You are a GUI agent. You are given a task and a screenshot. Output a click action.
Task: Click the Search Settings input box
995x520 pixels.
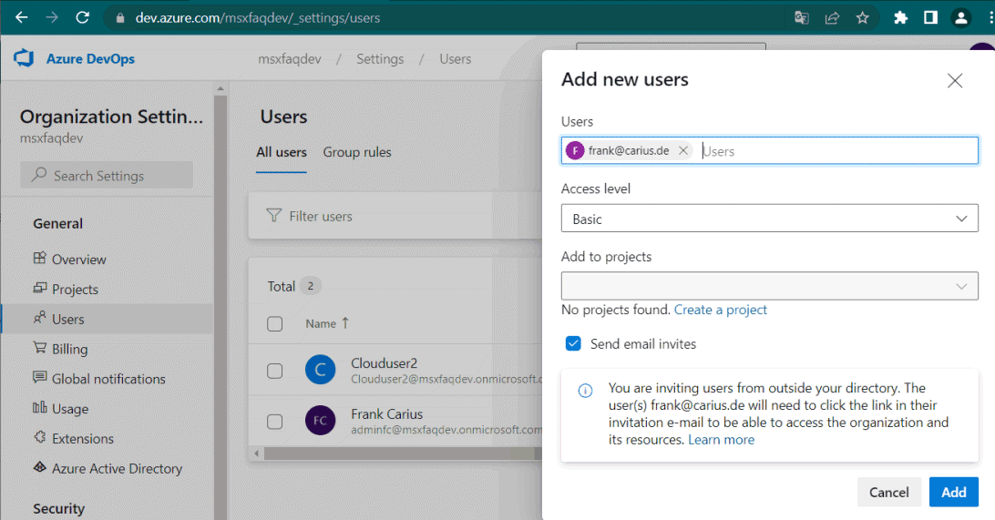tap(107, 175)
